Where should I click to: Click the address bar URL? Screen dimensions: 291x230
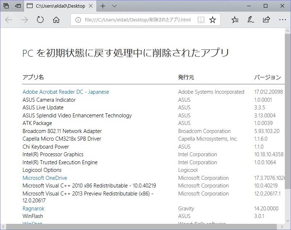pos(138,20)
